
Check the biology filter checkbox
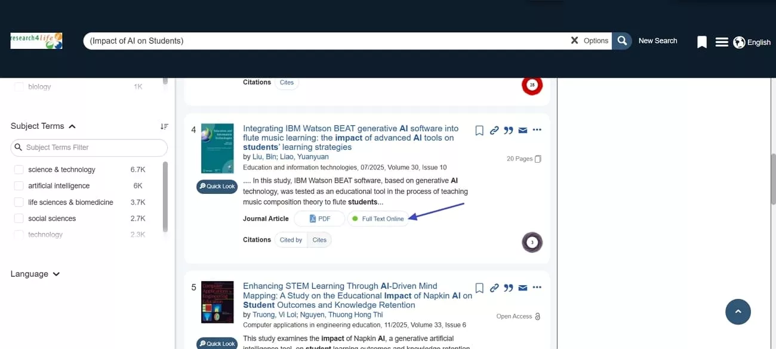[x=19, y=87]
